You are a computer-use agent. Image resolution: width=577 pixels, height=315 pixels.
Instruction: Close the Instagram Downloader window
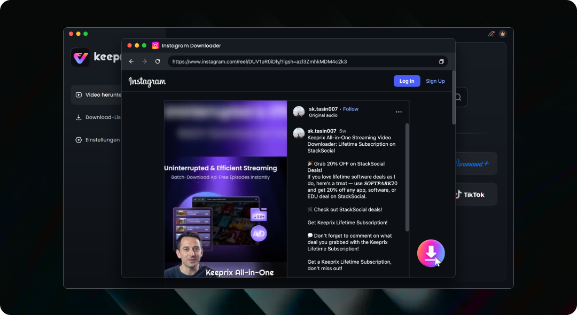[129, 45]
